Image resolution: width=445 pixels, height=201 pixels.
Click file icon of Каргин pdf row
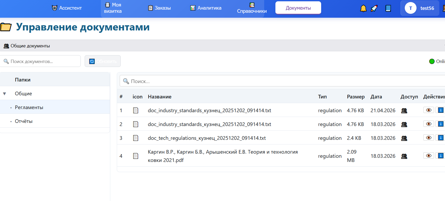136,156
